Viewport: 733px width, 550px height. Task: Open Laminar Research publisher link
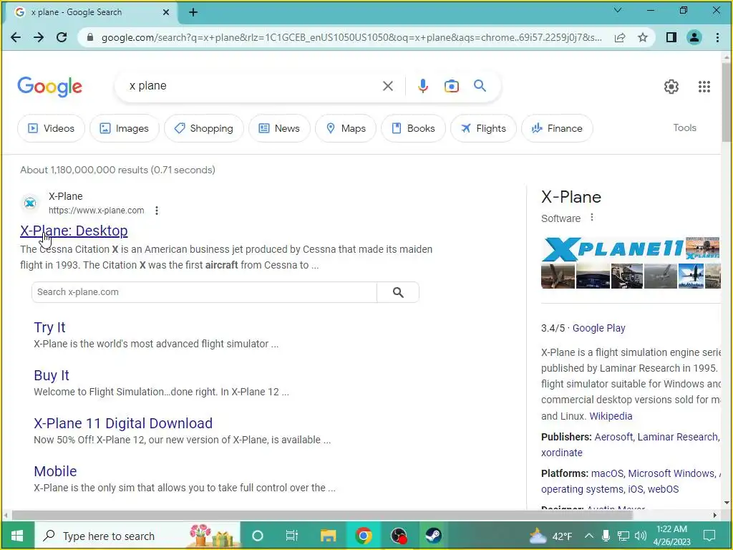click(677, 437)
